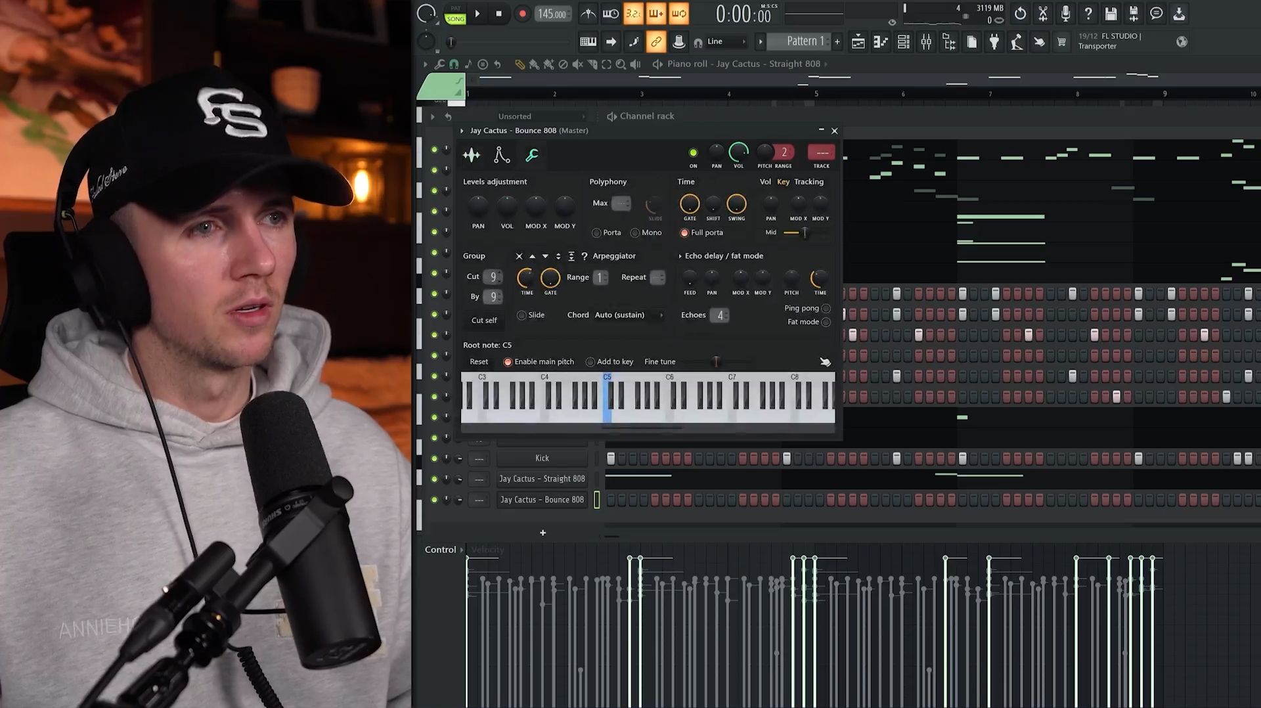Open the Bounce 808 plugin menu arrow in title bar
Viewport: 1261px width, 708px height.
click(462, 131)
